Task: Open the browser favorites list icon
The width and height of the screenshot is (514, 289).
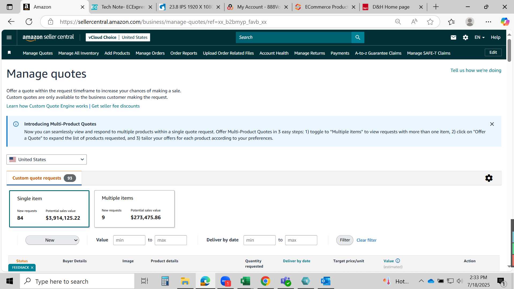Action: click(x=451, y=22)
